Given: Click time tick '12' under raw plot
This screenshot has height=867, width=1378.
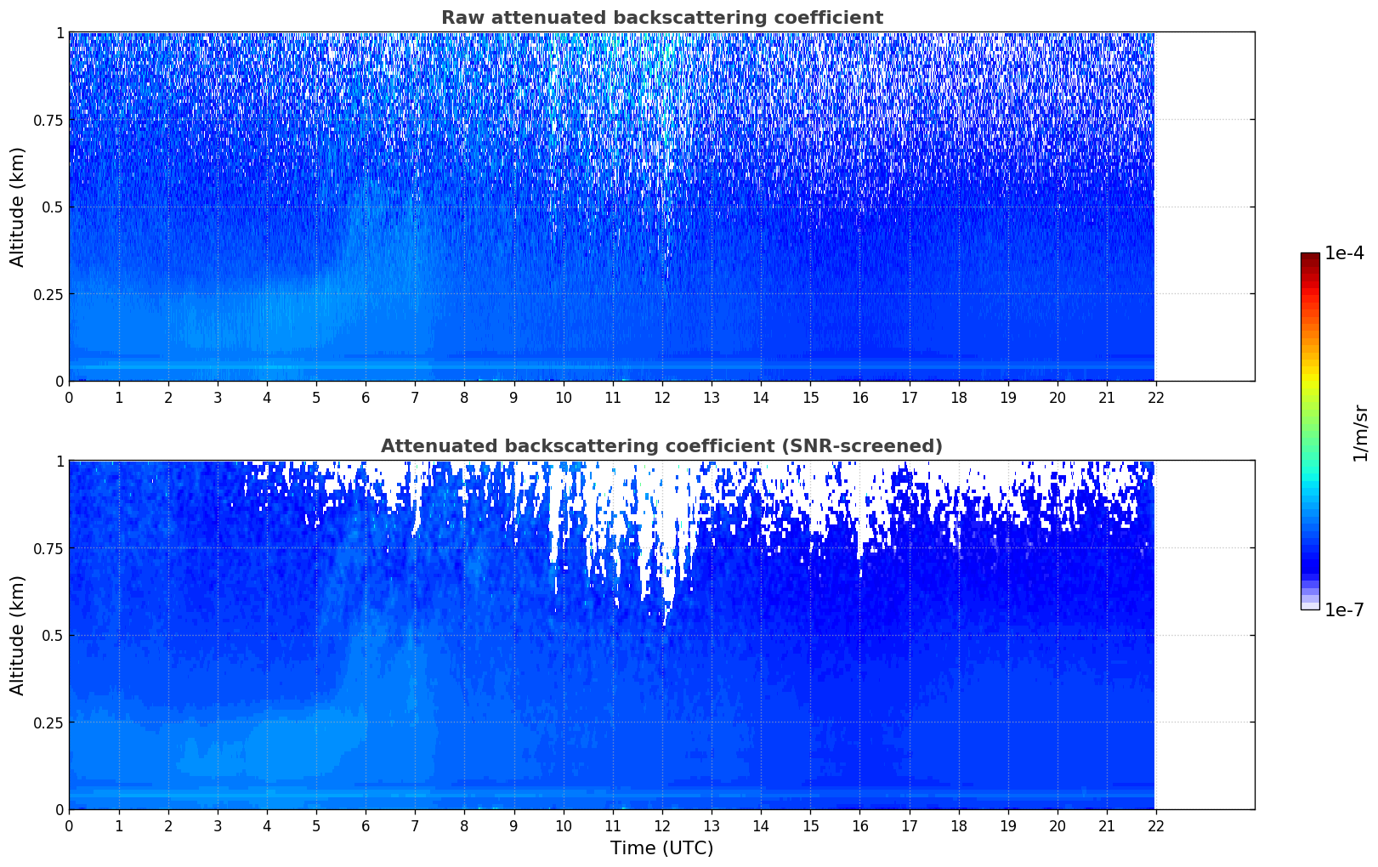Looking at the screenshot, I should coord(662,397).
